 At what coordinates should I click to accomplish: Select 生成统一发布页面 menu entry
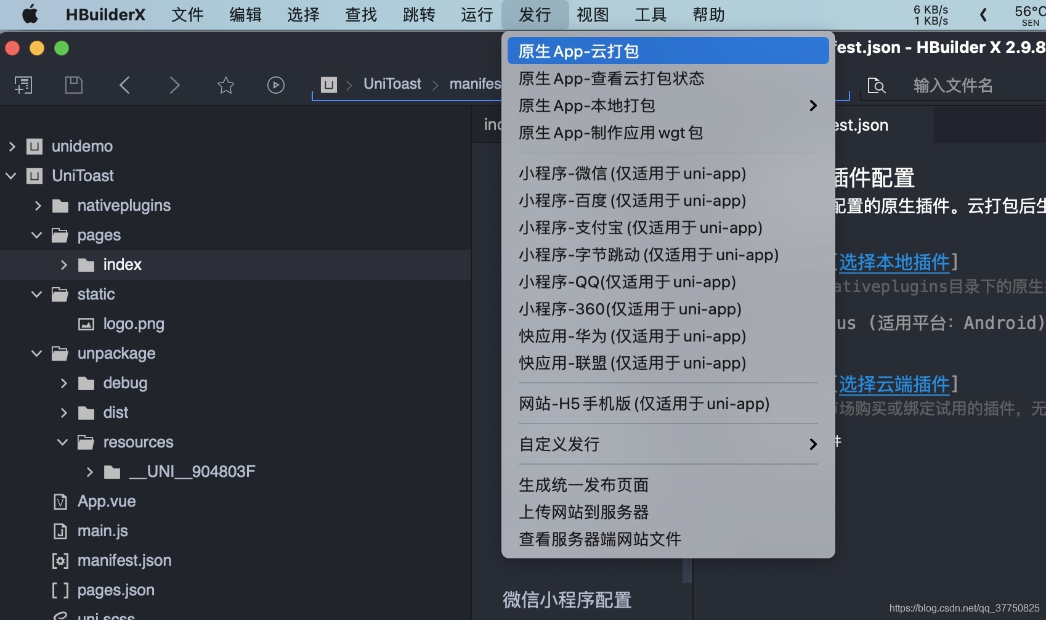pyautogui.click(x=668, y=484)
